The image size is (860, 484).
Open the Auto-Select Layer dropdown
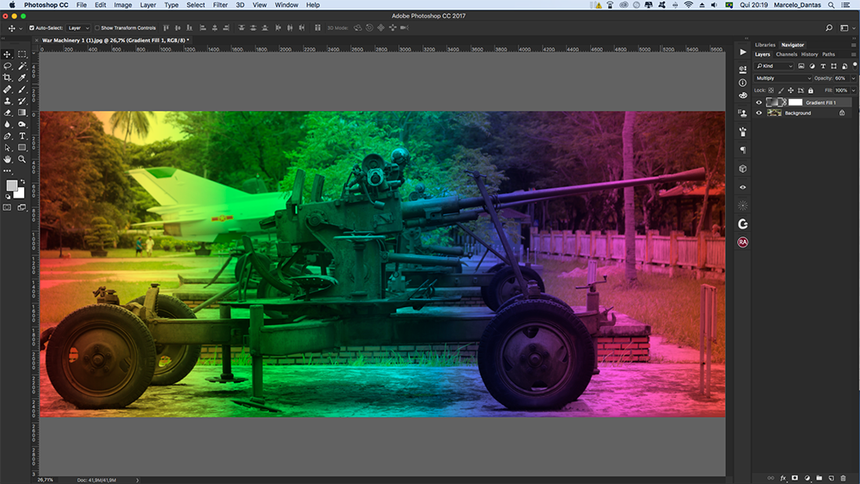[x=78, y=28]
